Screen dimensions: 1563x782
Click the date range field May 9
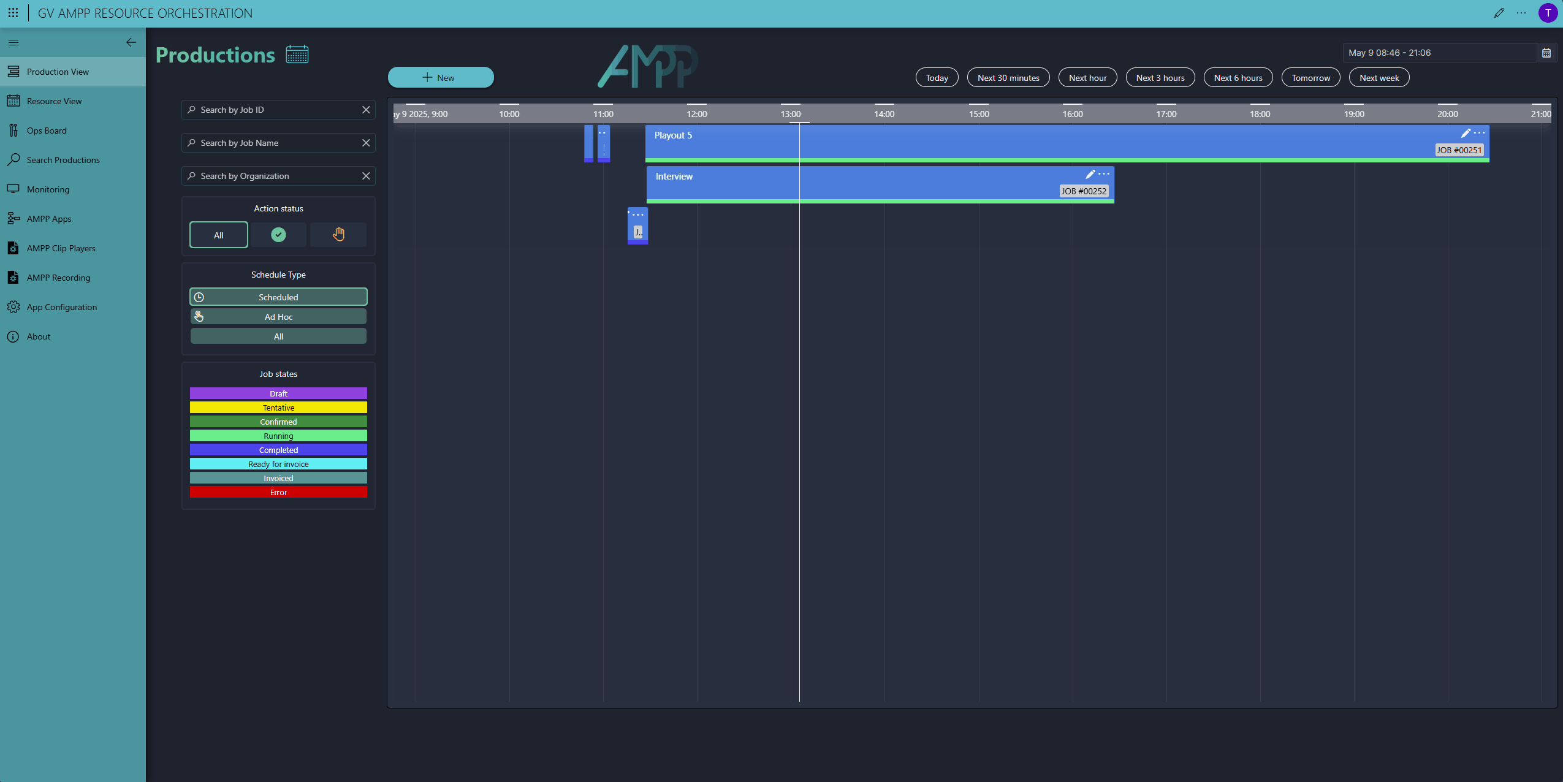pos(1440,53)
